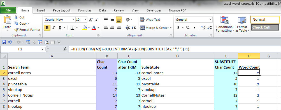Center text horizontally
This screenshot has height=110, width=281.
(112, 28)
